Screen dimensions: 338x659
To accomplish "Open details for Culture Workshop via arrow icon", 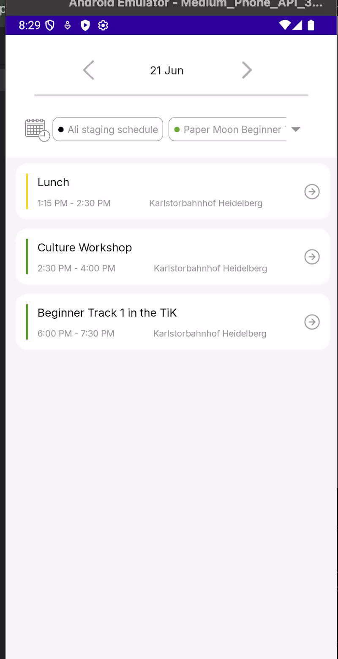I will pyautogui.click(x=312, y=256).
